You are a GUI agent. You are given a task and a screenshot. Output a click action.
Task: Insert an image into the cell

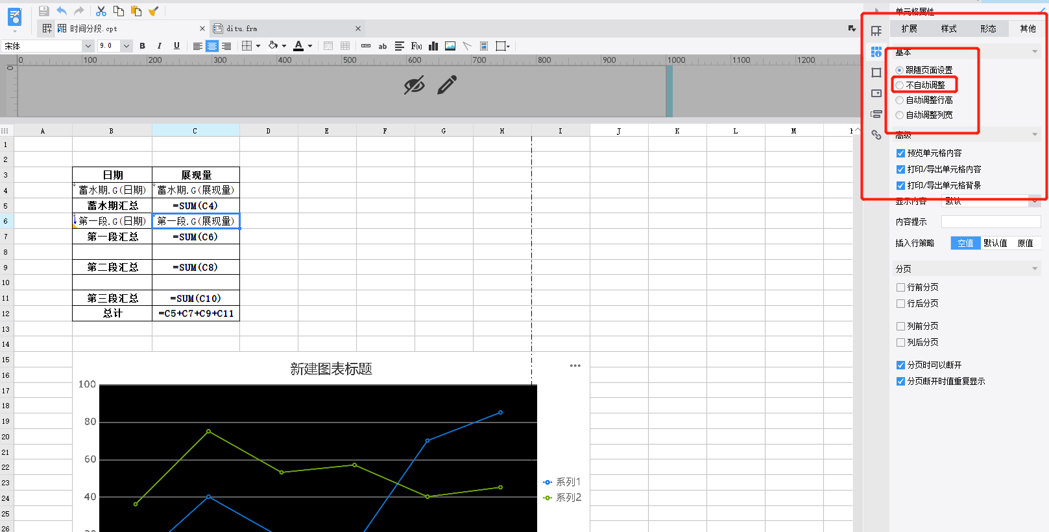450,46
